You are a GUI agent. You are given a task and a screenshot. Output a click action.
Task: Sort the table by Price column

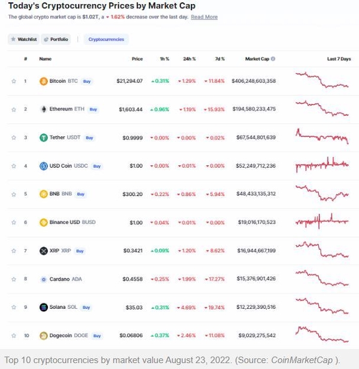tap(137, 59)
